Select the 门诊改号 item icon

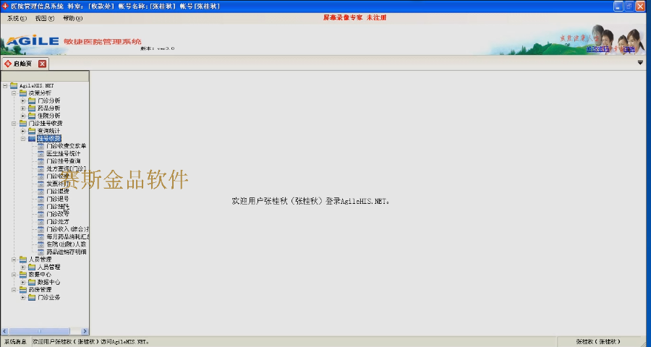point(41,214)
